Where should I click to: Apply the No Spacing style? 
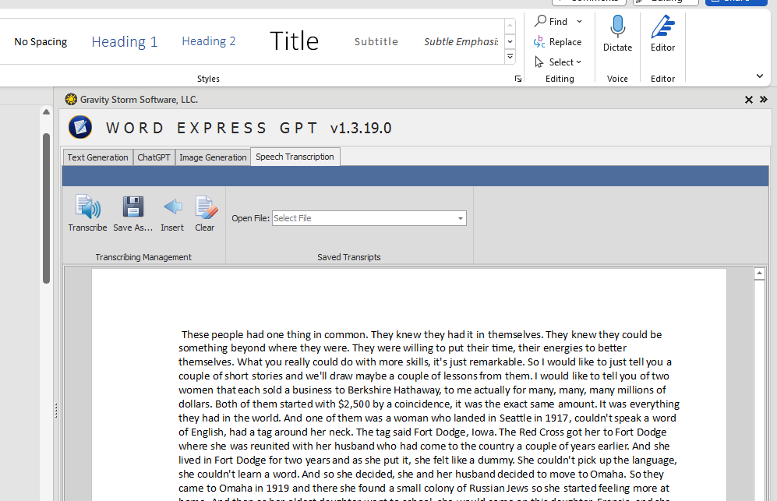[41, 41]
